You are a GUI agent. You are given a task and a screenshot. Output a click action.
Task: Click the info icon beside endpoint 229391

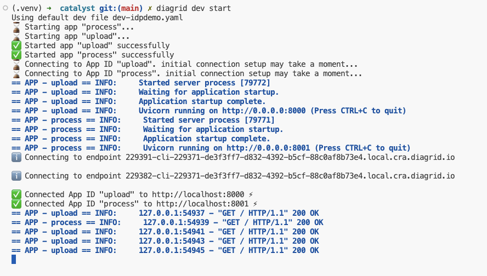tap(16, 157)
